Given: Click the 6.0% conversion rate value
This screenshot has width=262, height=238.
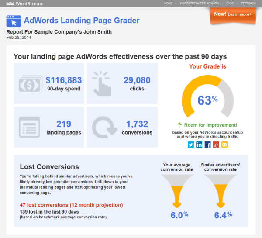Looking at the screenshot, I should click(179, 215).
